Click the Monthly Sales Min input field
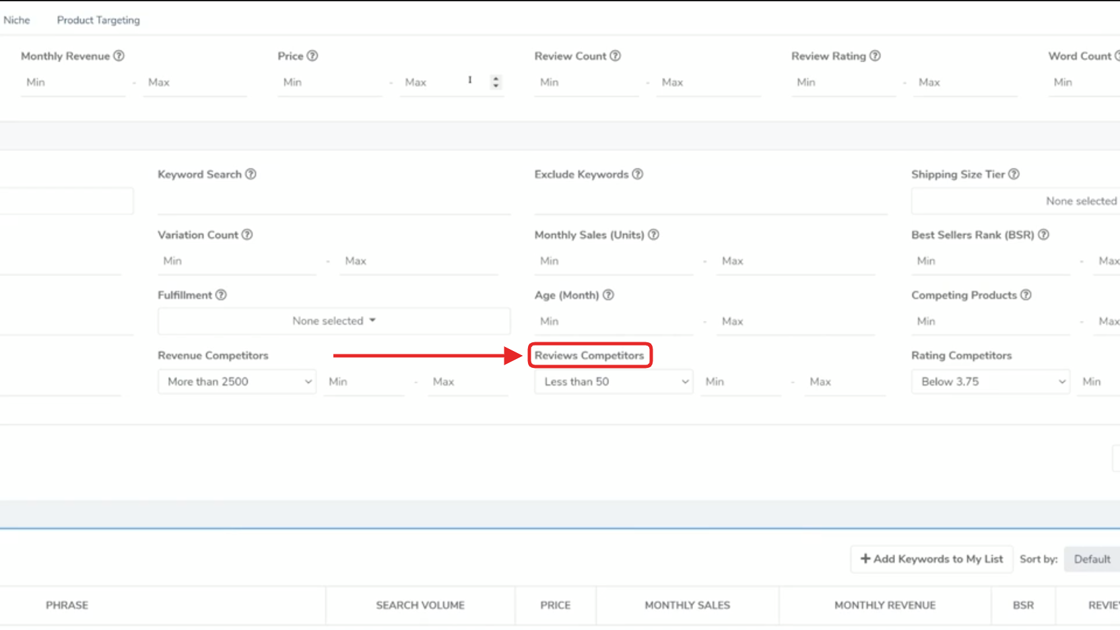Screen dimensions: 1120x630 point(613,261)
